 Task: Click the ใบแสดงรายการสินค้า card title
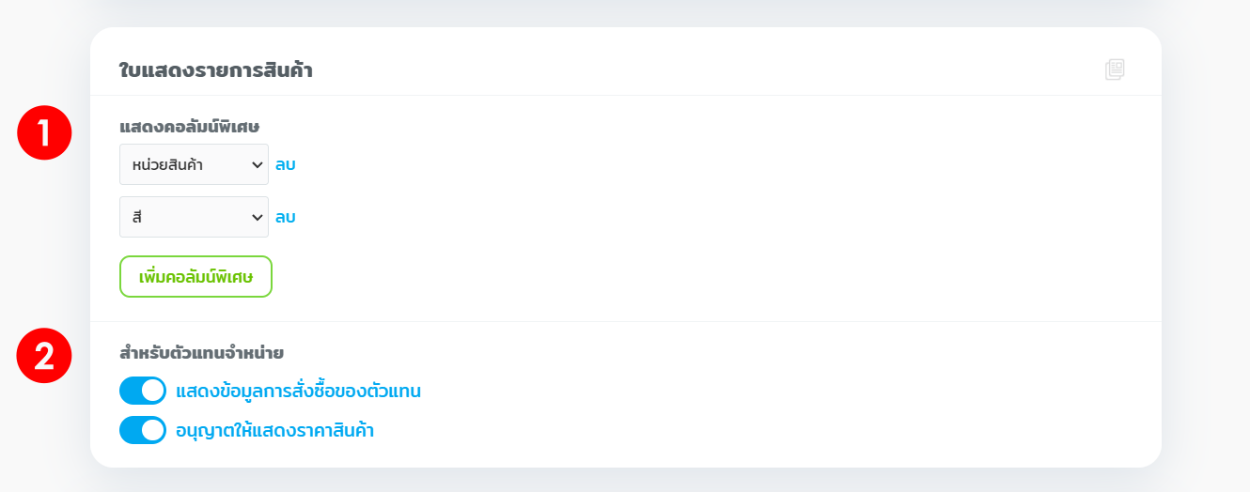point(215,70)
